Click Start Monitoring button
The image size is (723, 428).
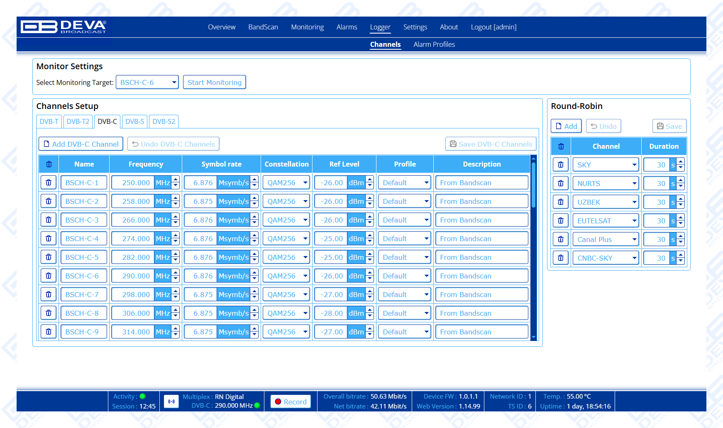coord(214,82)
